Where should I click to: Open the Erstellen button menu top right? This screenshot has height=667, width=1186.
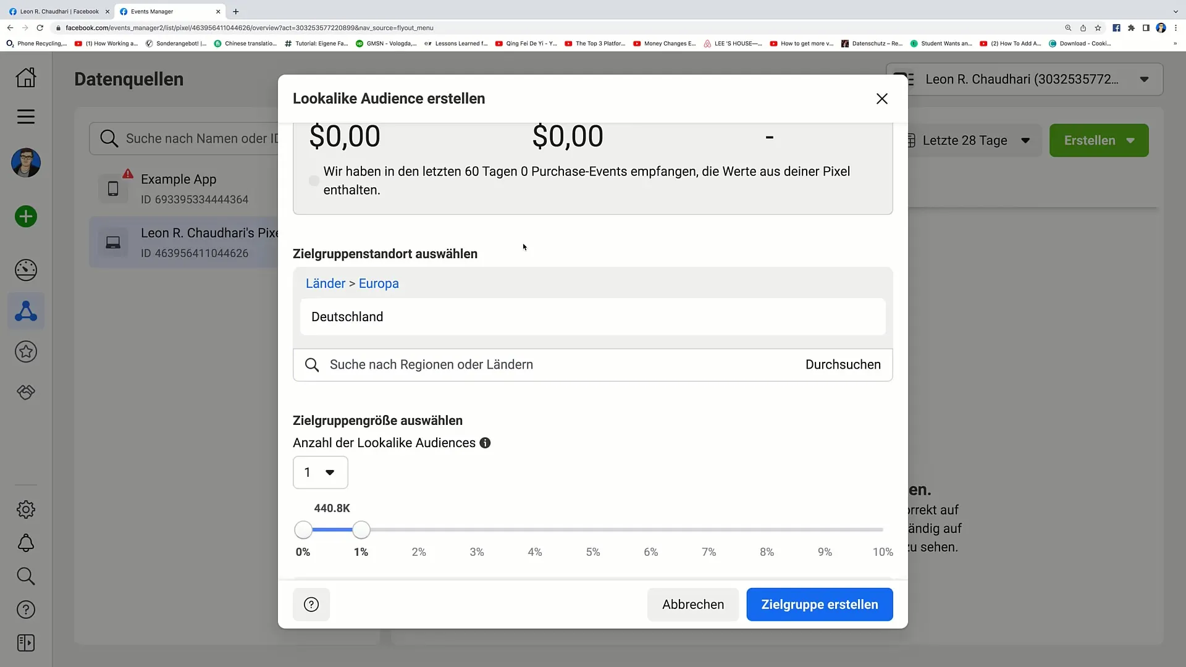pyautogui.click(x=1132, y=140)
